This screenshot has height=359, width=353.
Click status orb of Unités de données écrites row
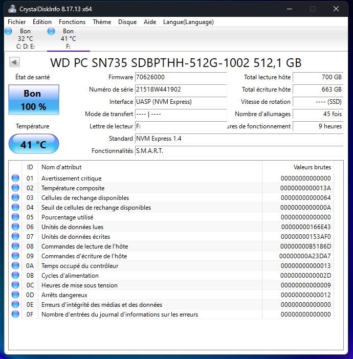[x=15, y=236]
